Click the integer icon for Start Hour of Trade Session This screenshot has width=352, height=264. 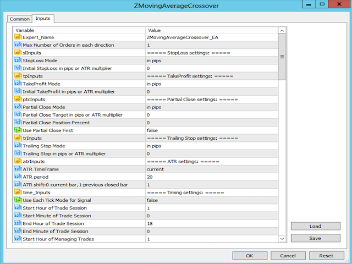point(18,208)
